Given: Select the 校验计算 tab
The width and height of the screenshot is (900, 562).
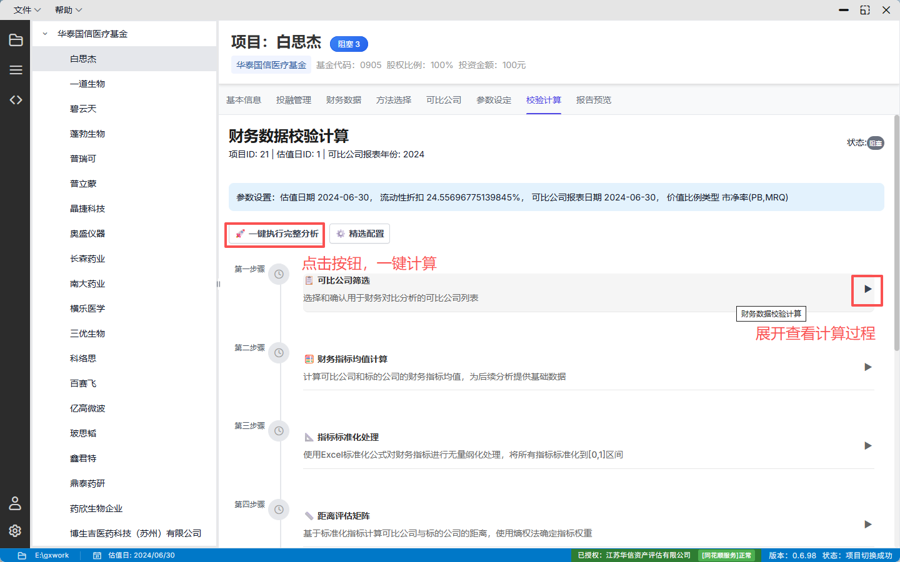Looking at the screenshot, I should (x=544, y=100).
